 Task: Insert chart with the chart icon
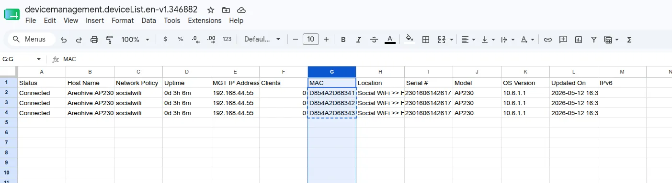[x=579, y=39]
